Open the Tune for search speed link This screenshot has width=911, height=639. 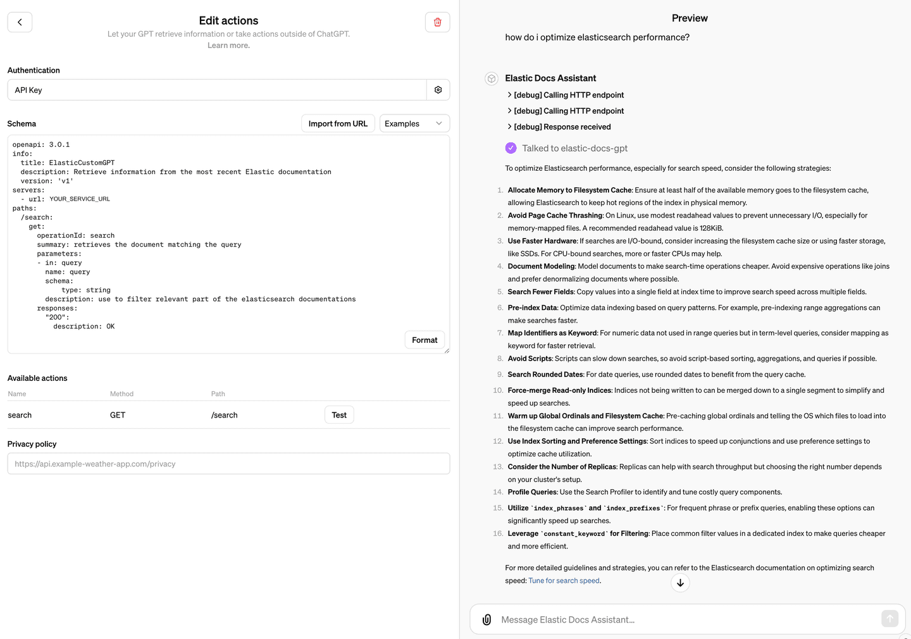[563, 580]
